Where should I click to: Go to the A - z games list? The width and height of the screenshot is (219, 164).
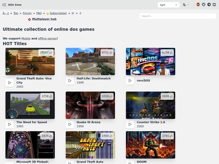6,13
